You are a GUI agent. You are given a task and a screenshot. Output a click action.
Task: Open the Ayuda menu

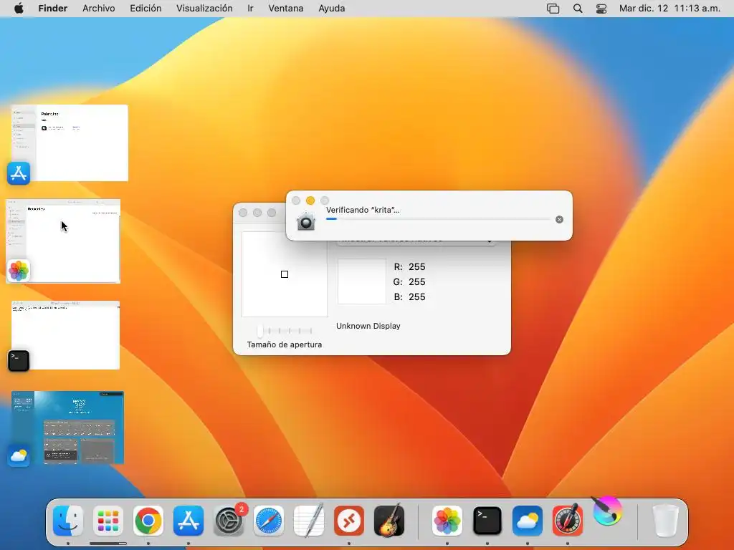click(x=332, y=9)
